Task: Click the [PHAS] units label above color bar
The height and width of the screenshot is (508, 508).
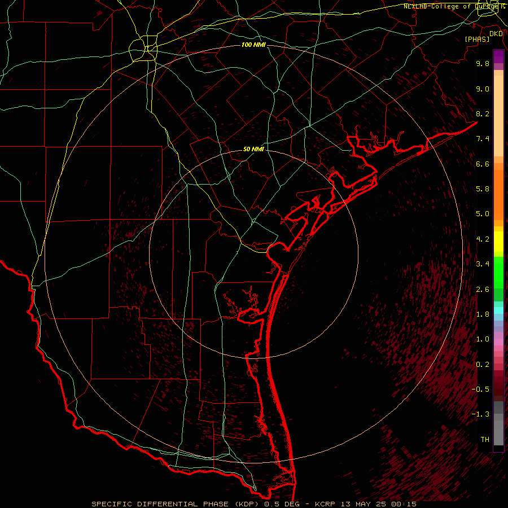Action: tap(477, 39)
